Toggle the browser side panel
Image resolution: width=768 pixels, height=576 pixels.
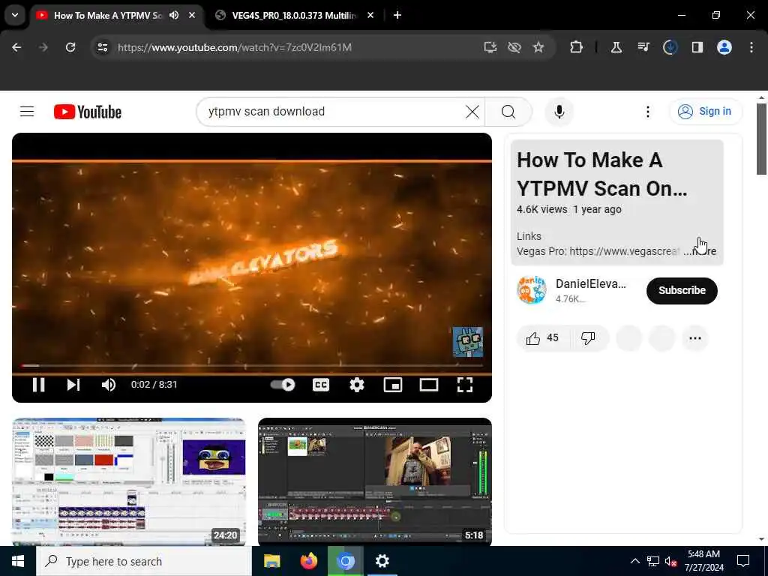pyautogui.click(x=697, y=47)
